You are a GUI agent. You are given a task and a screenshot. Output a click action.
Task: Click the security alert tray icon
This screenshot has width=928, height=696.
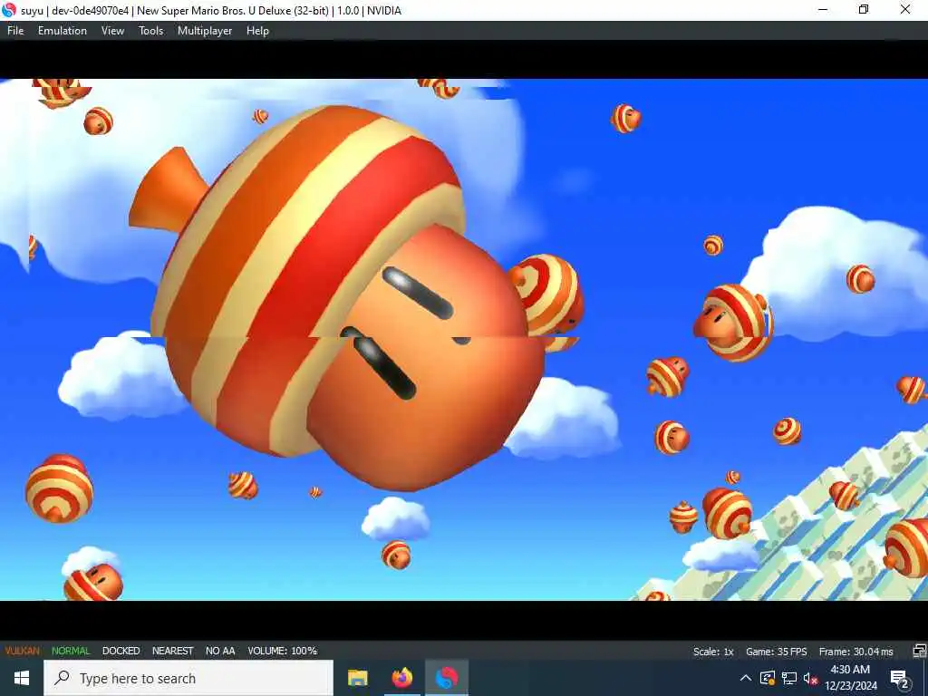[x=767, y=678]
